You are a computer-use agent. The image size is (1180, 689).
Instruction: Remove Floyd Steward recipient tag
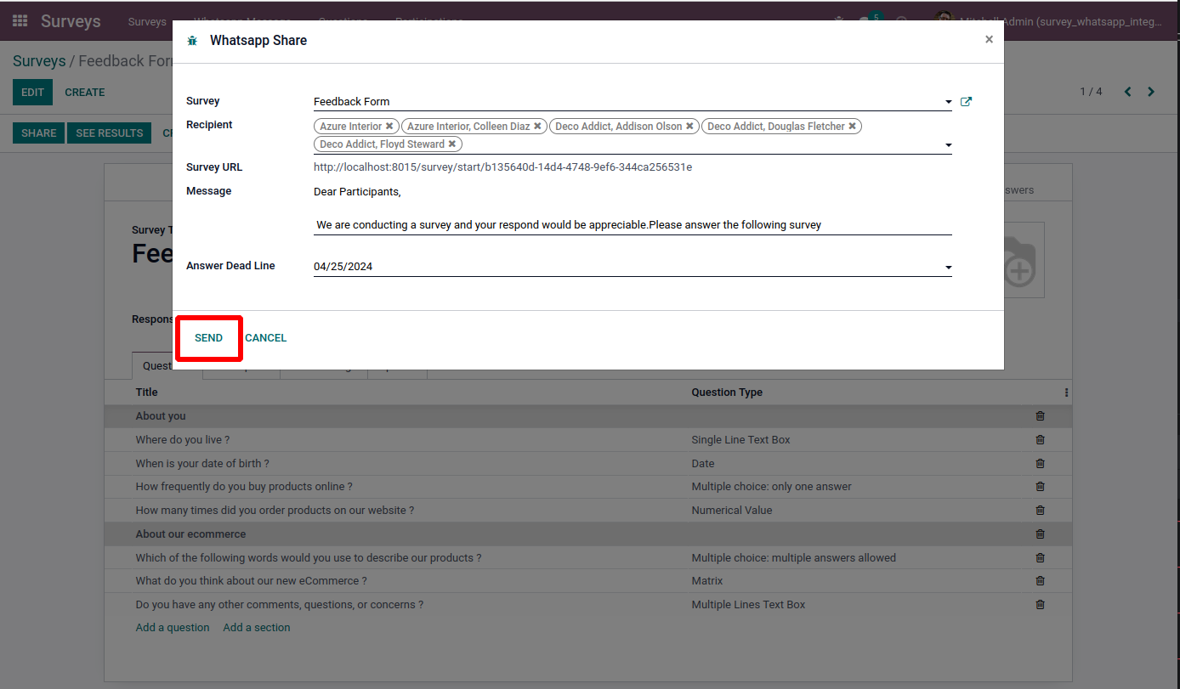(x=452, y=144)
